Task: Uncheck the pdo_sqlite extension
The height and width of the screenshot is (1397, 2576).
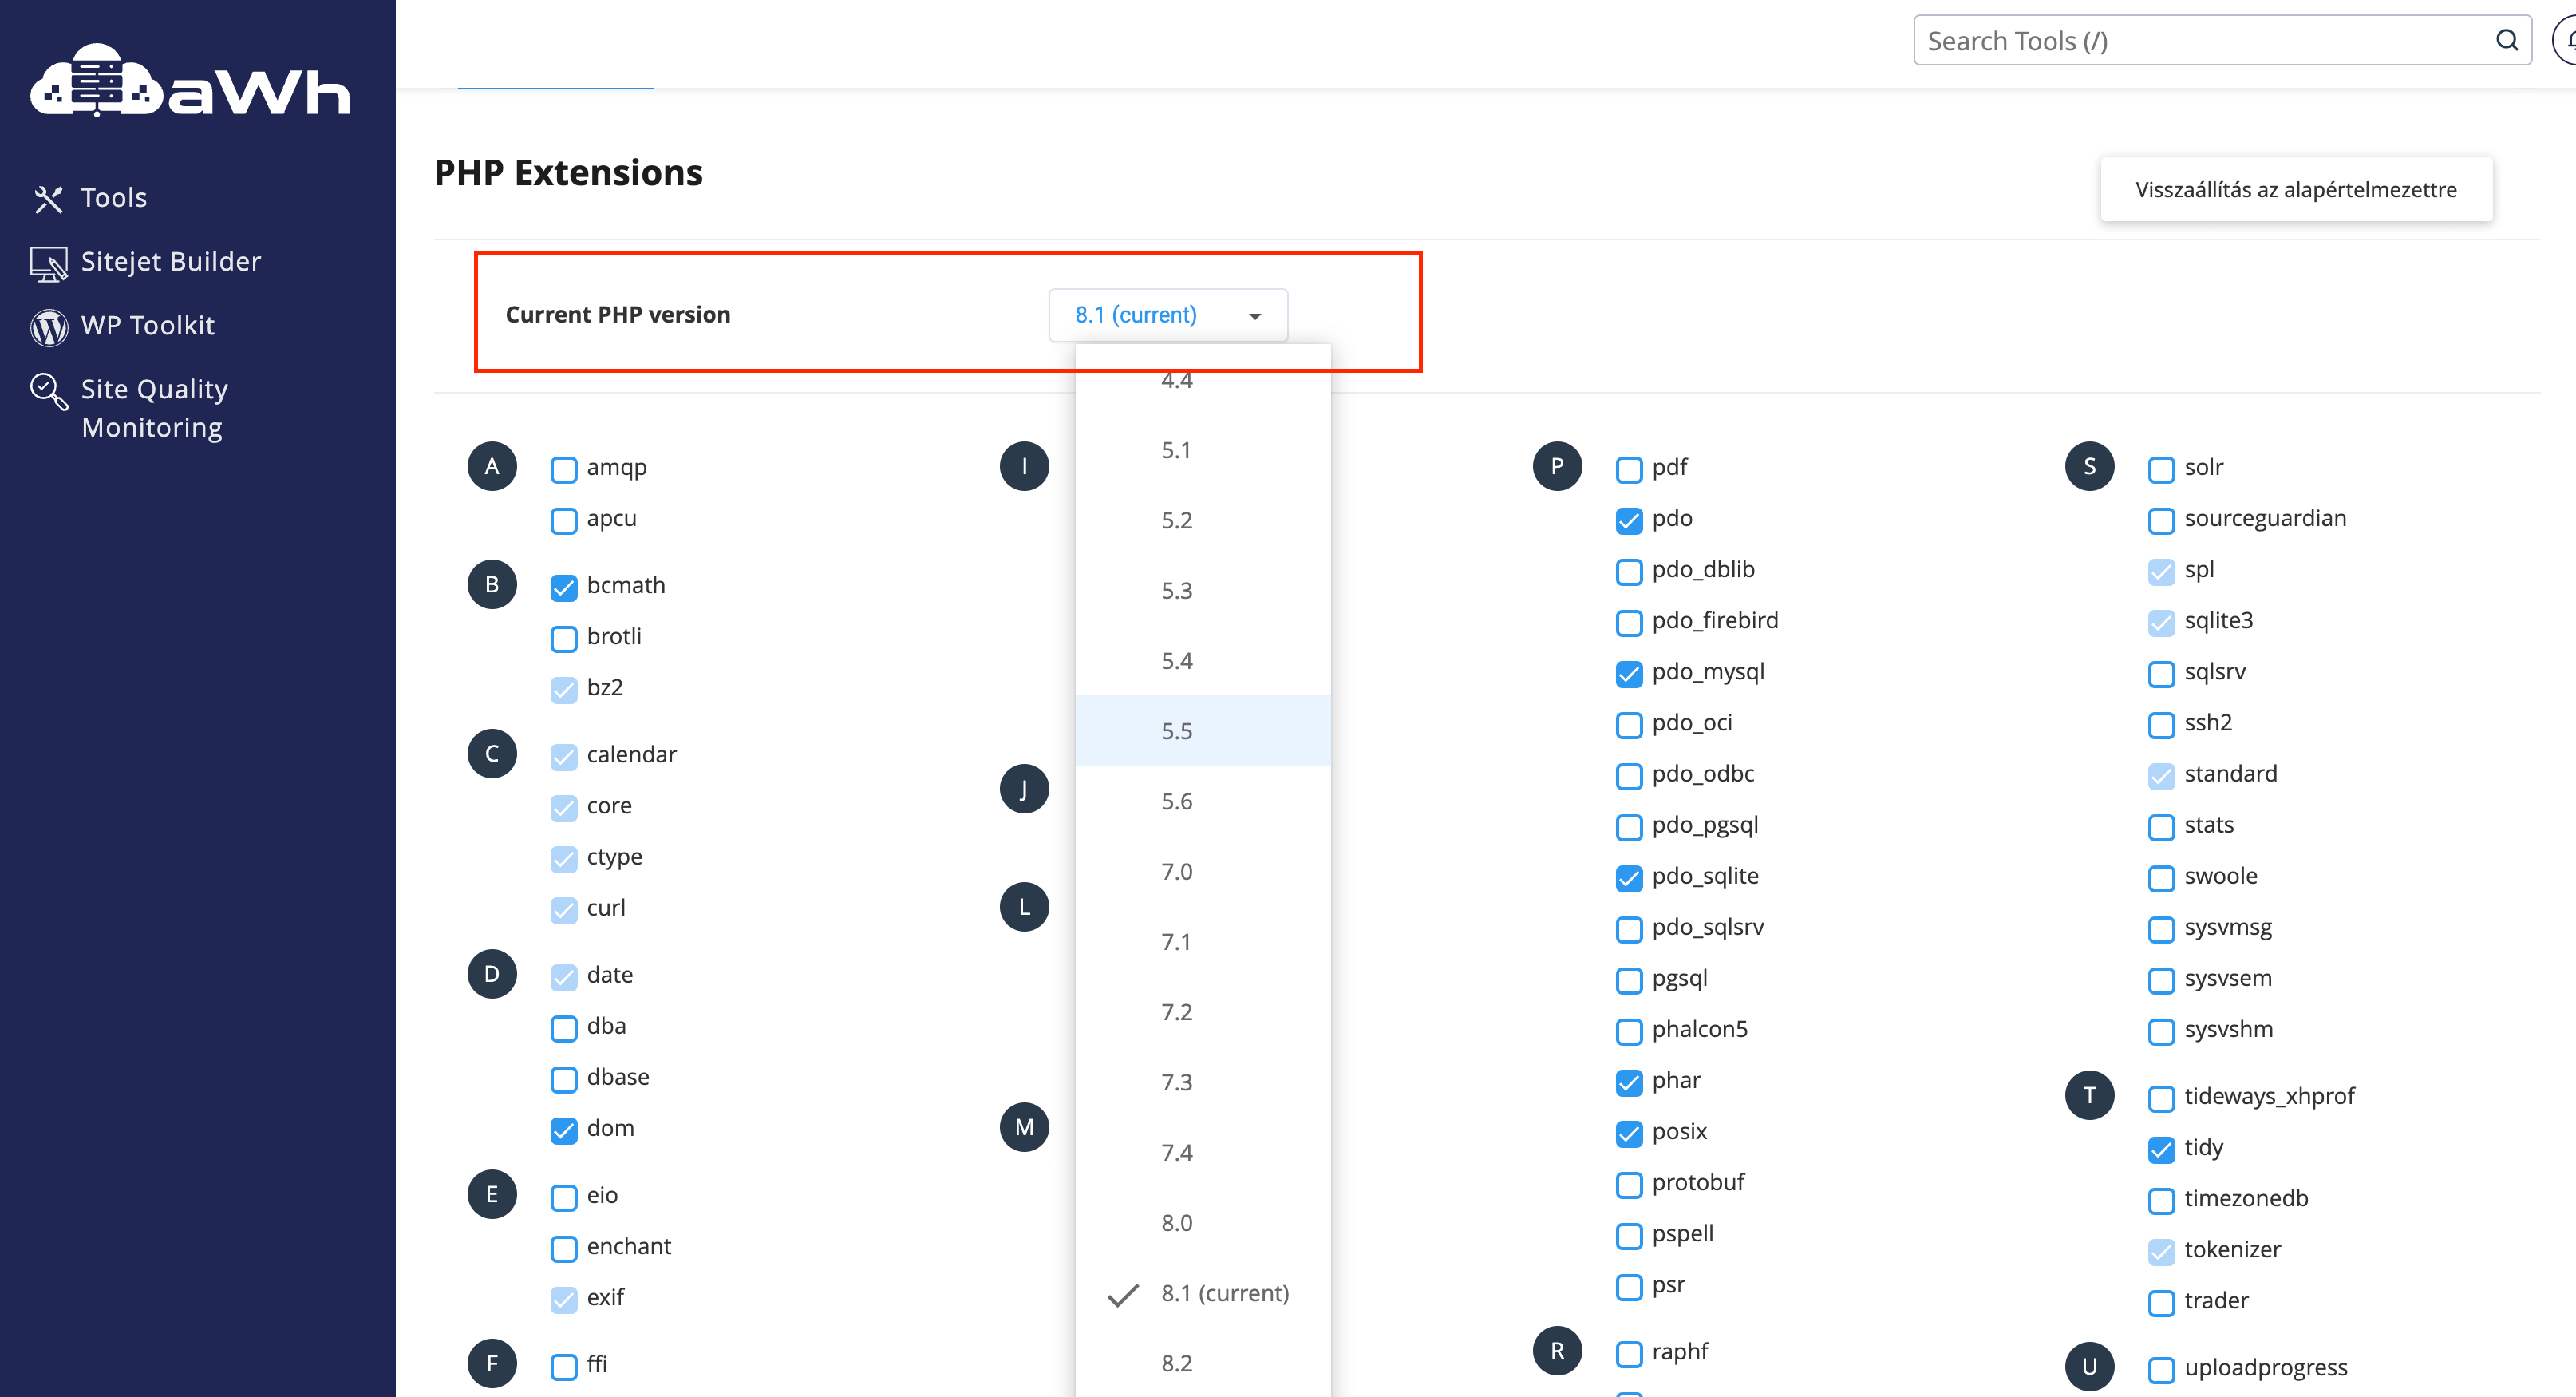Action: click(x=1629, y=878)
